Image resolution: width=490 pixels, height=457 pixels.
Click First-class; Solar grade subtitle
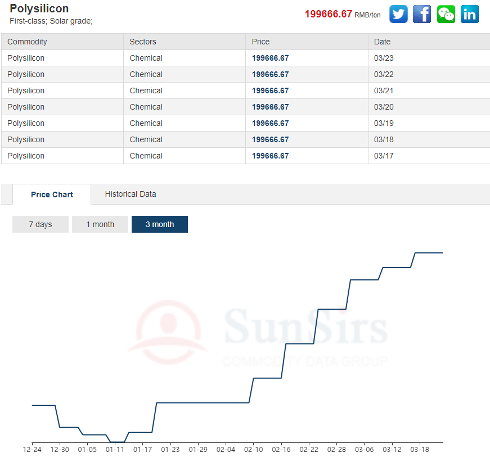click(x=51, y=21)
